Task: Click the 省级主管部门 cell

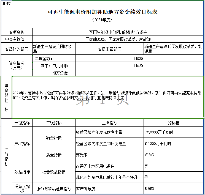Action: [x=109, y=49]
